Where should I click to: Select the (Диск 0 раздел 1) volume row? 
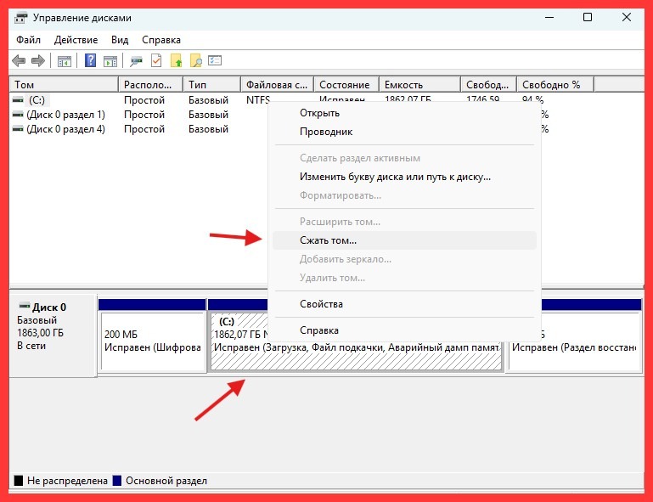pos(65,115)
